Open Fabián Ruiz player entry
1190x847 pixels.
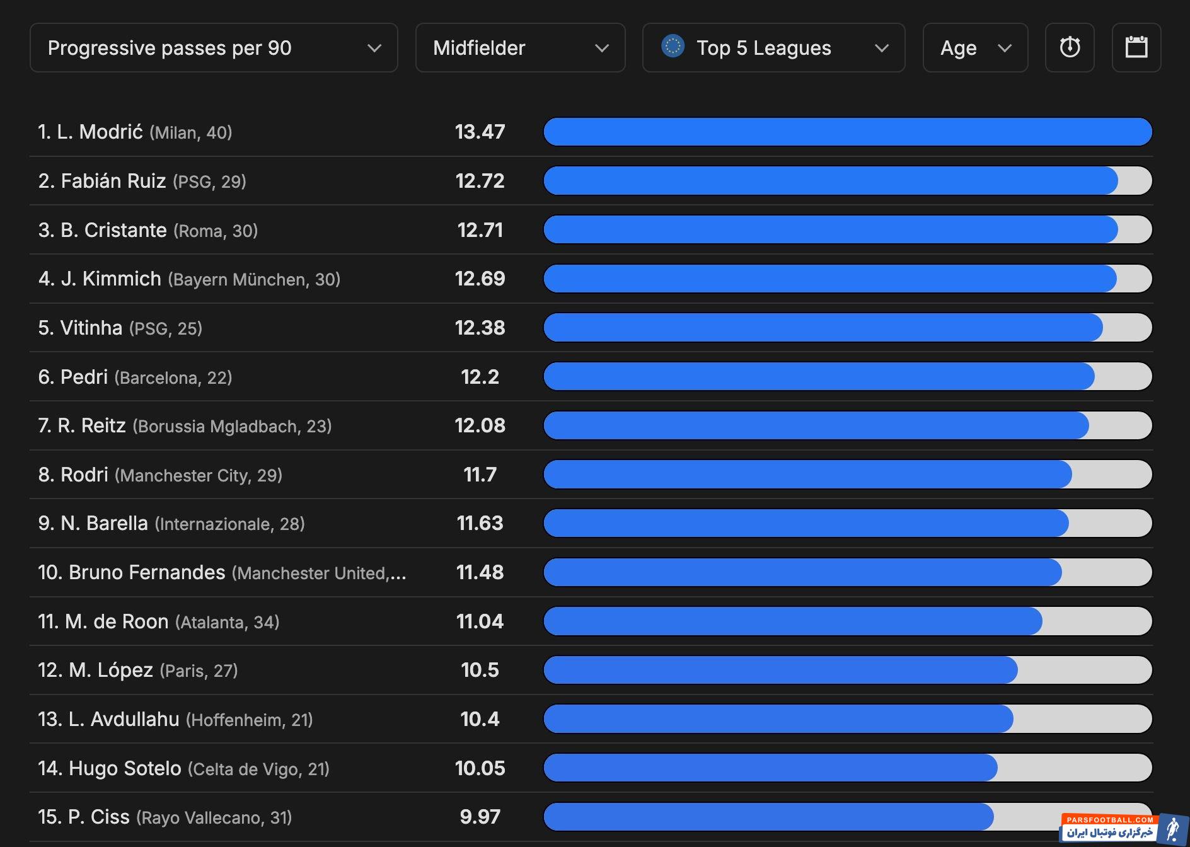(113, 181)
